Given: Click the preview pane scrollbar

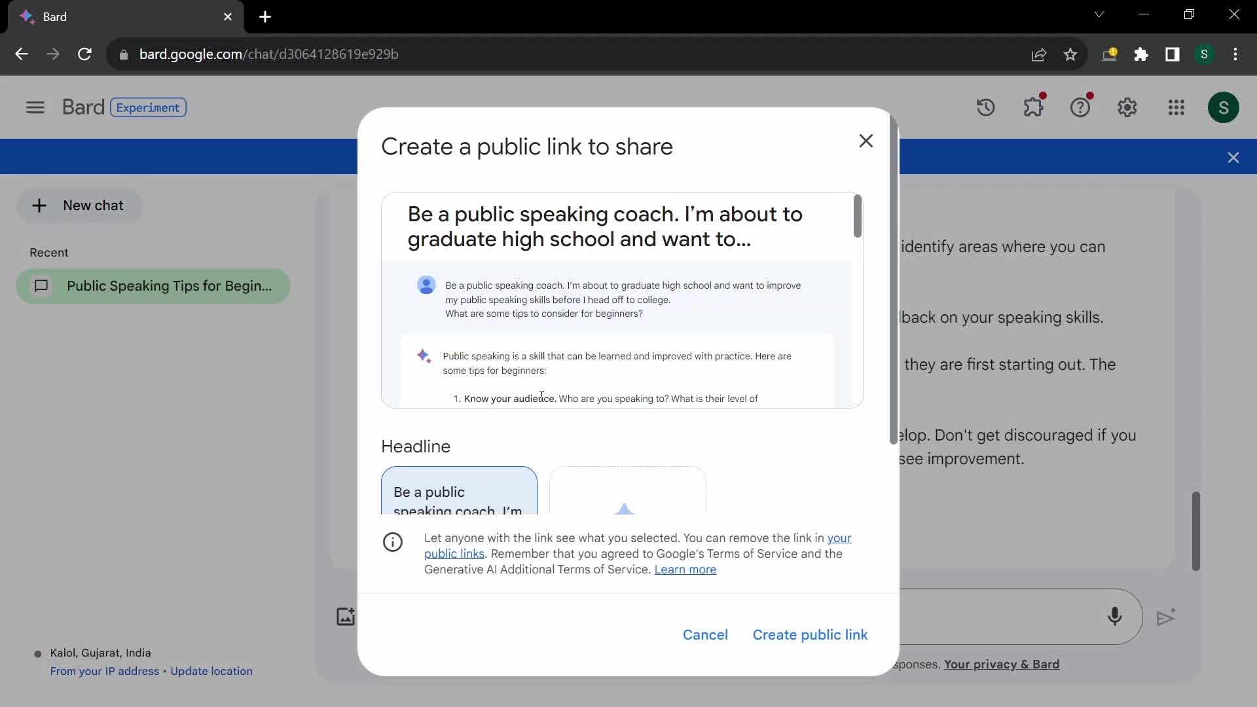Looking at the screenshot, I should point(857,217).
